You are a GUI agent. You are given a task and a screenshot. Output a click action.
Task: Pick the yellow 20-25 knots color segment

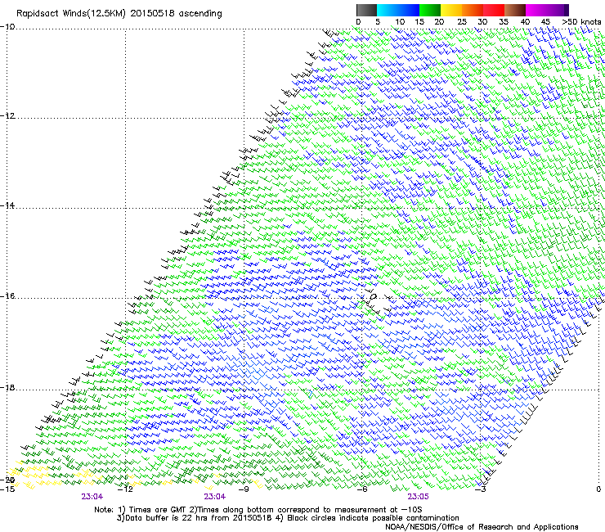pos(451,10)
